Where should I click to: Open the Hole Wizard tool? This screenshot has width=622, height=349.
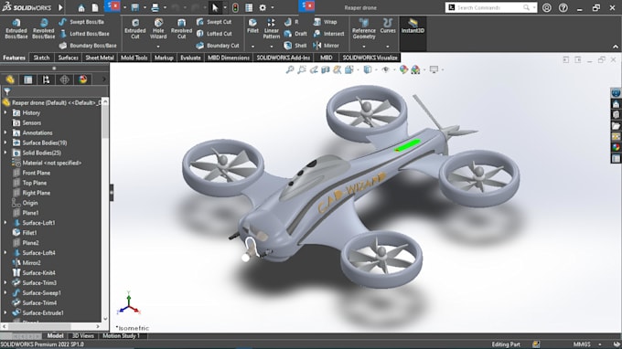tap(158, 28)
